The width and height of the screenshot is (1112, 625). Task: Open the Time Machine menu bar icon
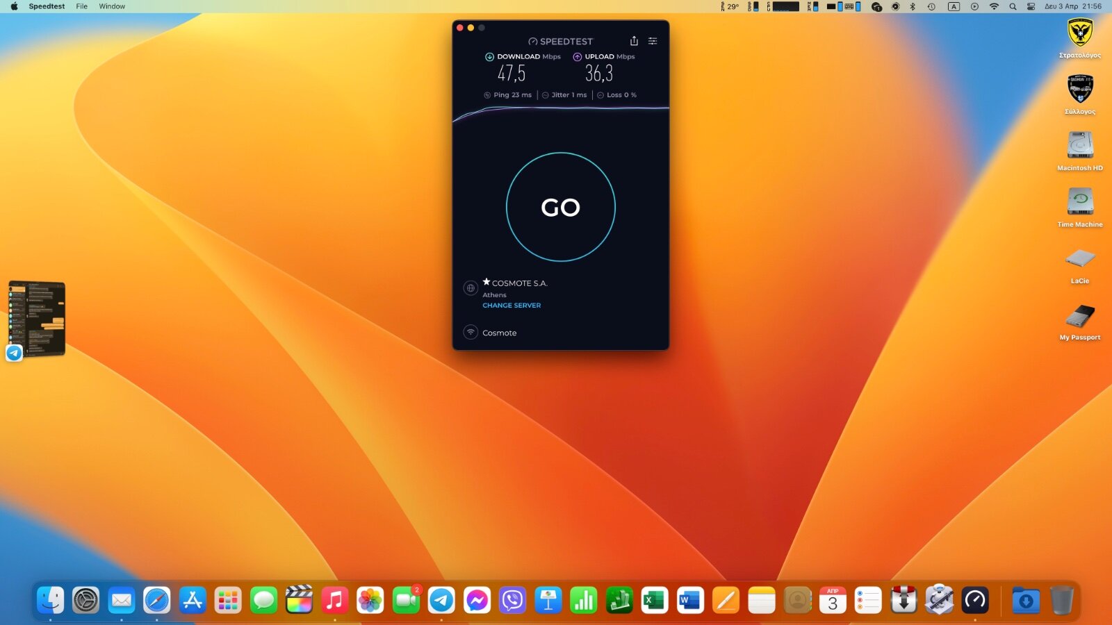coord(931,6)
